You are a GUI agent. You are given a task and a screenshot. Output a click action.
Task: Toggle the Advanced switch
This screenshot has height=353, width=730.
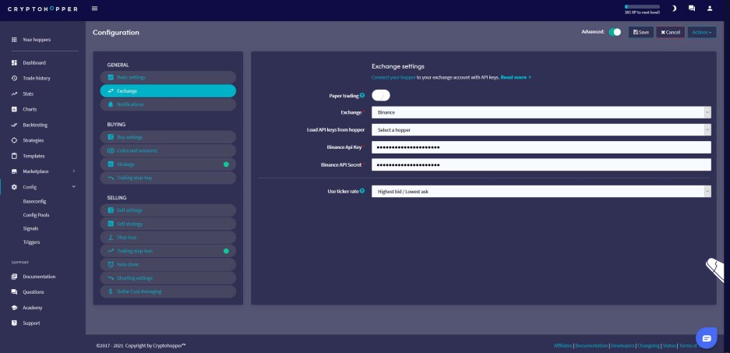tap(615, 32)
